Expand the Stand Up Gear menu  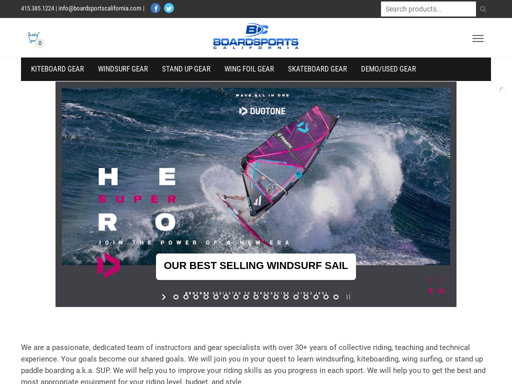186,69
